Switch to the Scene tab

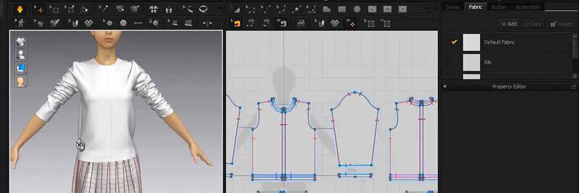(x=452, y=7)
